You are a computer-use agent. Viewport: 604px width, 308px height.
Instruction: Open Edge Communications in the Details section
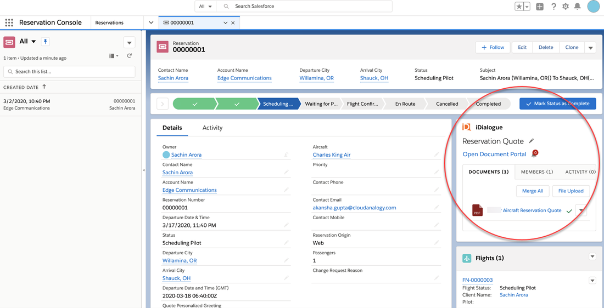pos(189,190)
